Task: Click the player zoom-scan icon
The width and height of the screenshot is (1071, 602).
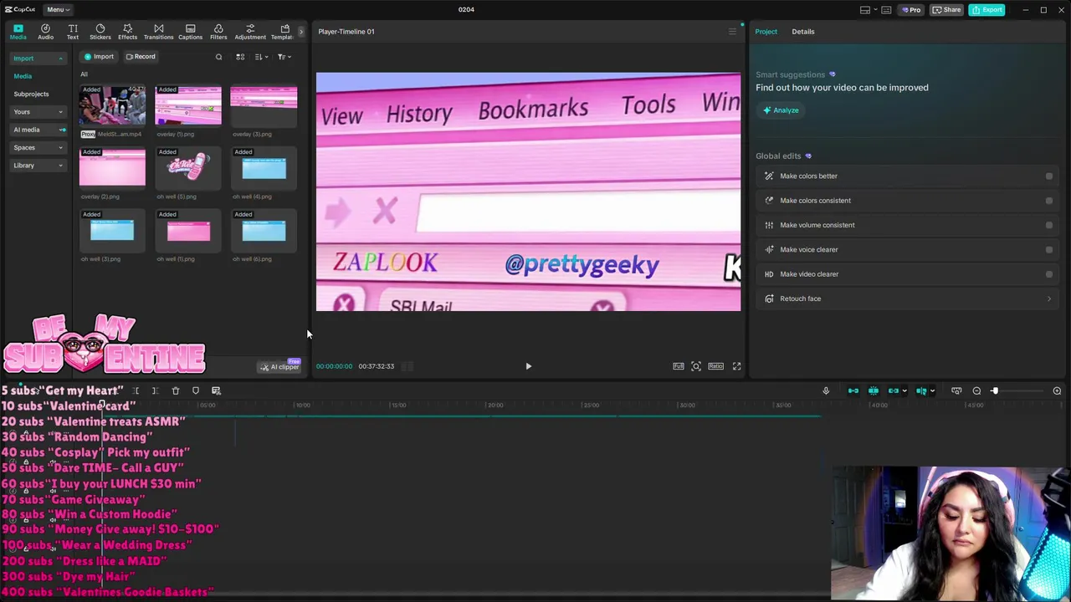Action: pyautogui.click(x=696, y=366)
